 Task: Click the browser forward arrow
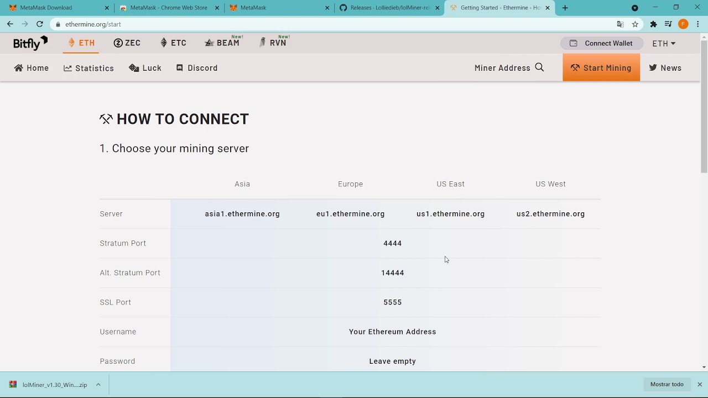[x=25, y=24]
